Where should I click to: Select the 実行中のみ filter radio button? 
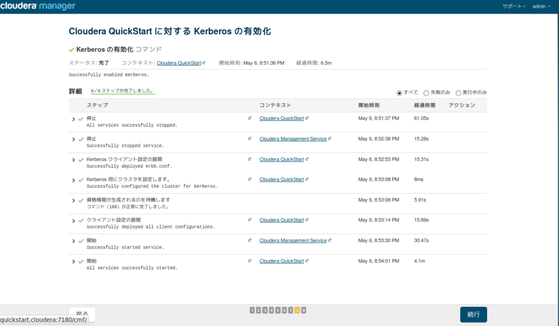458,93
